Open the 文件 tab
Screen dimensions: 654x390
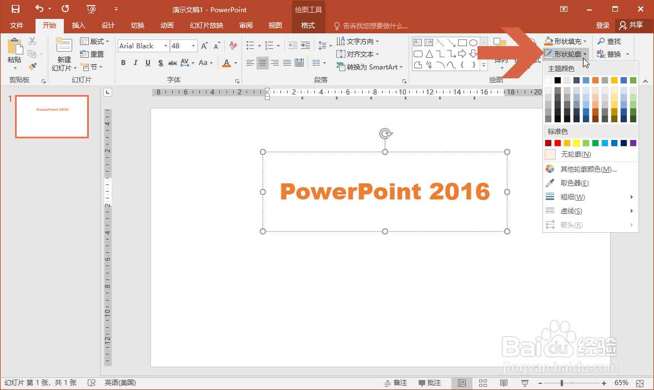(x=17, y=26)
